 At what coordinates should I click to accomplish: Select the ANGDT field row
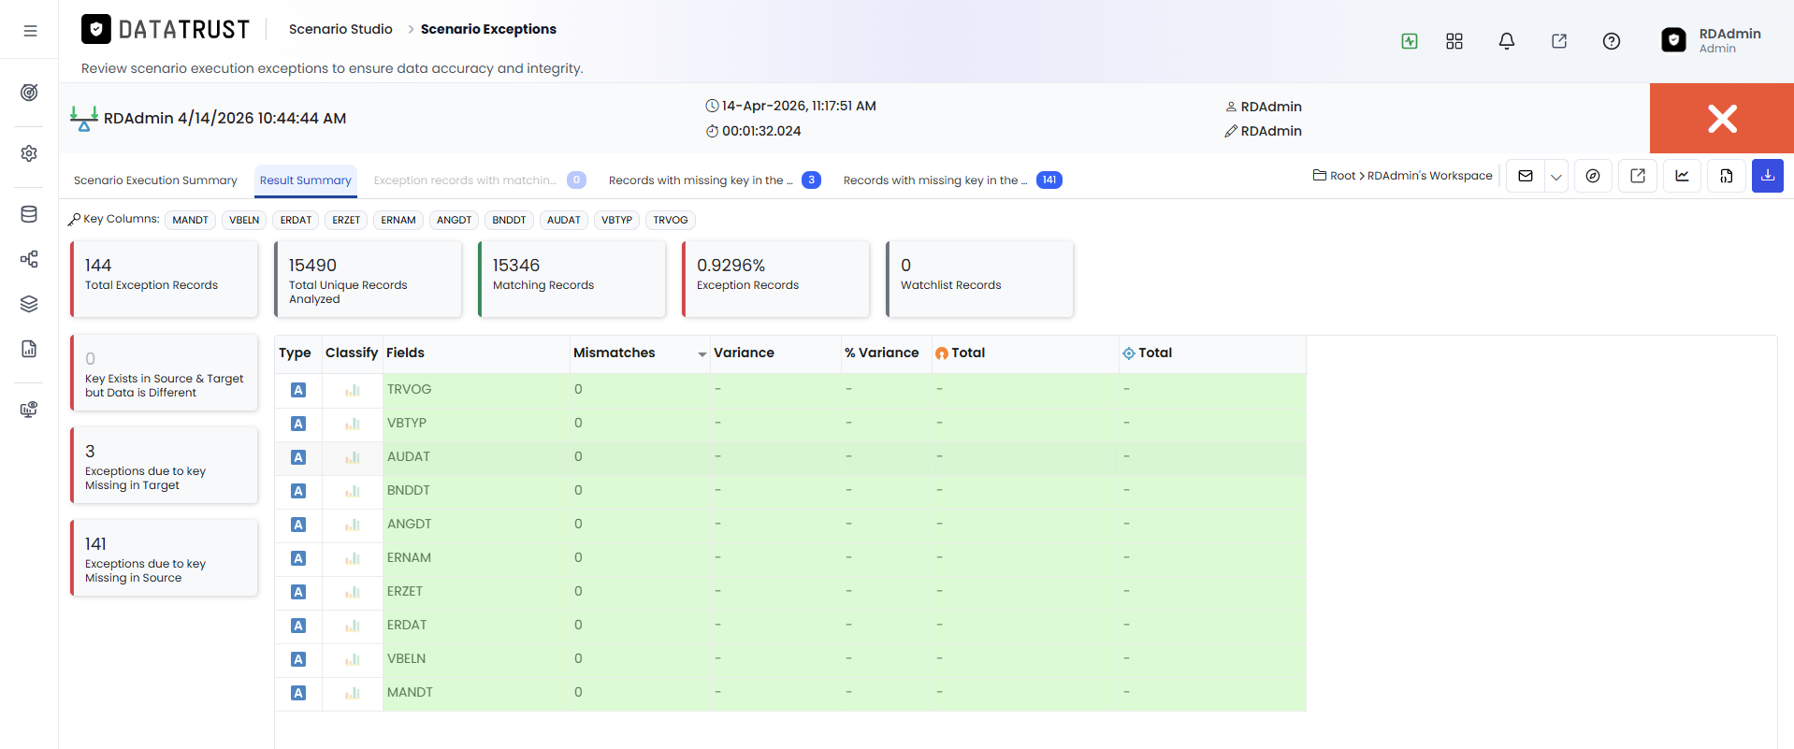point(790,524)
